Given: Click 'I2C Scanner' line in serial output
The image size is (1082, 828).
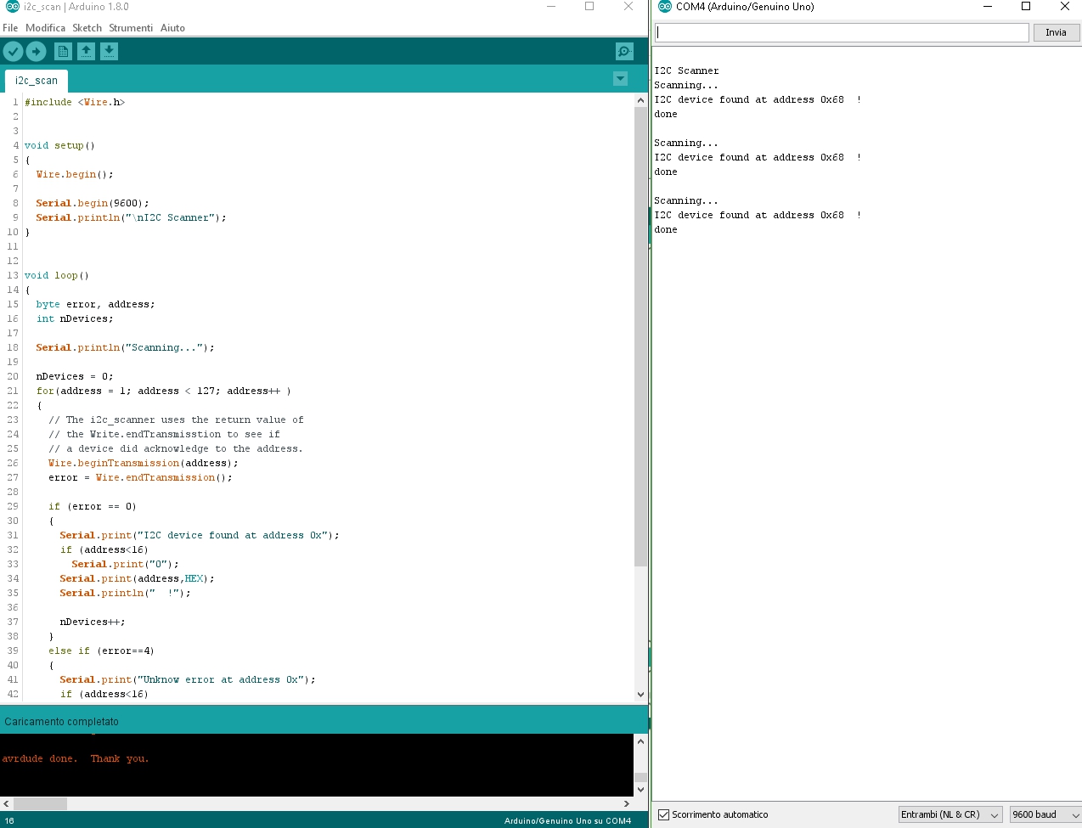Looking at the screenshot, I should 686,70.
